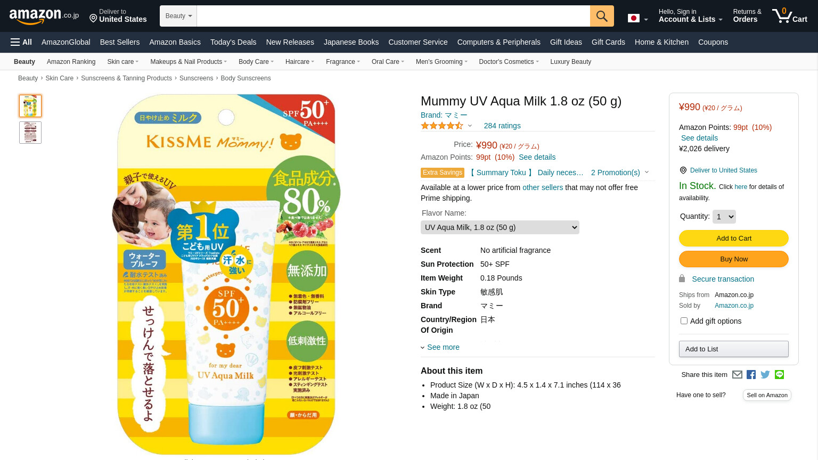Open Today's Deals in navigation bar
The height and width of the screenshot is (460, 818).
click(x=233, y=42)
